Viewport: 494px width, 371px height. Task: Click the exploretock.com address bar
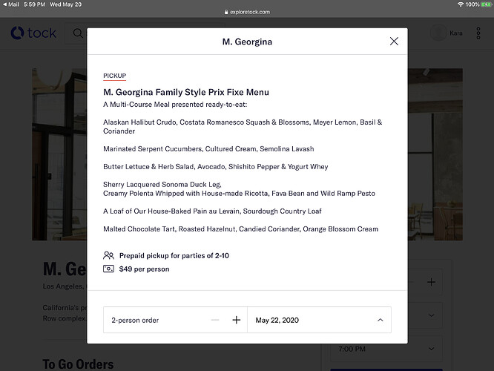[x=247, y=12]
